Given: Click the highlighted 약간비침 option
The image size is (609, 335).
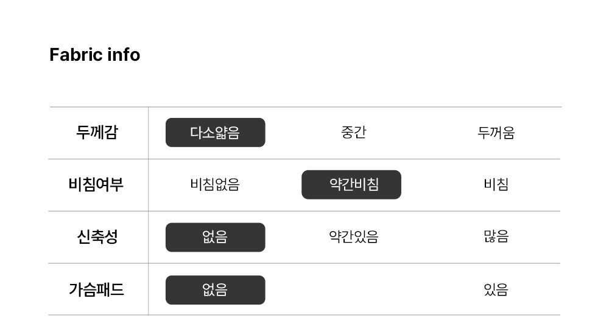Looking at the screenshot, I should pyautogui.click(x=351, y=185).
